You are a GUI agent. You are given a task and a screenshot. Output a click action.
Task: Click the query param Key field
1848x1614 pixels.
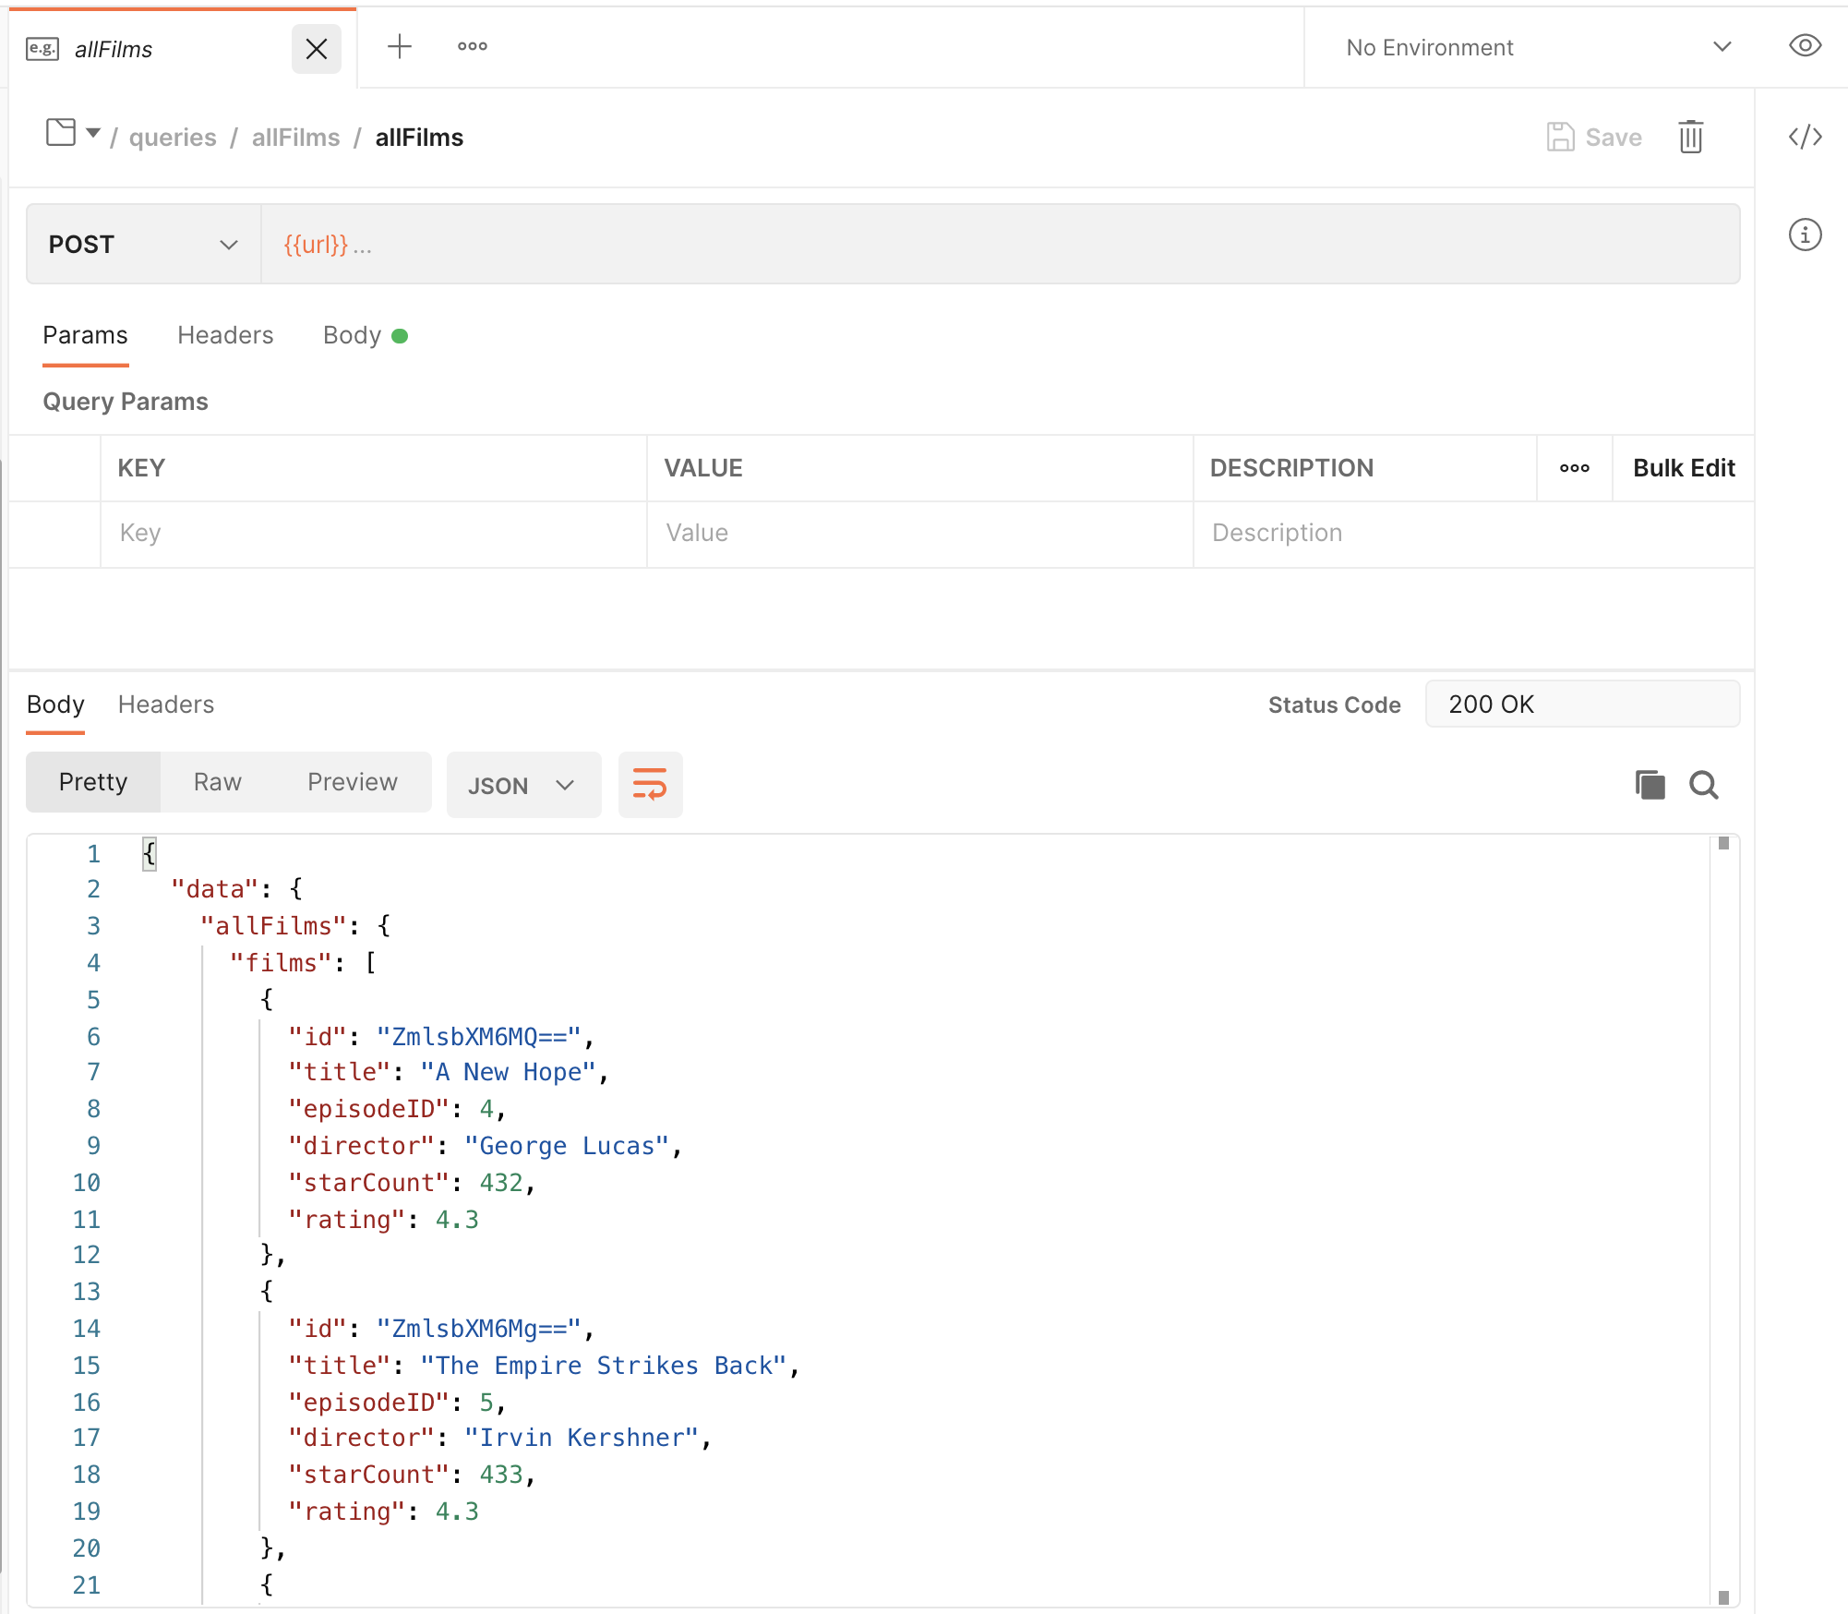373,533
